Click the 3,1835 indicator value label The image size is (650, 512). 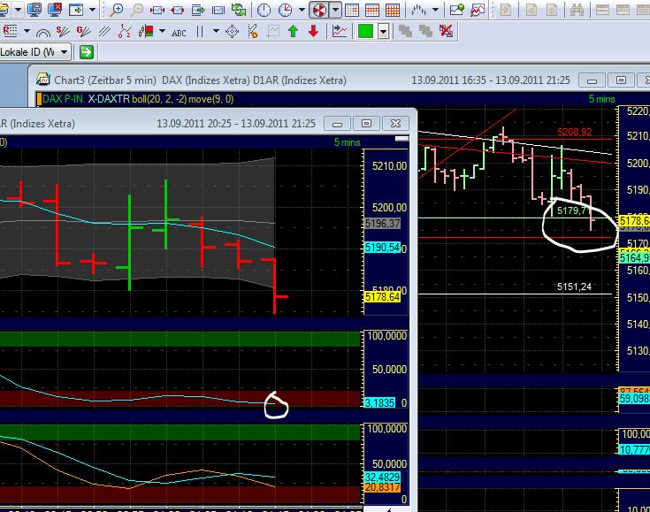pyautogui.click(x=379, y=402)
